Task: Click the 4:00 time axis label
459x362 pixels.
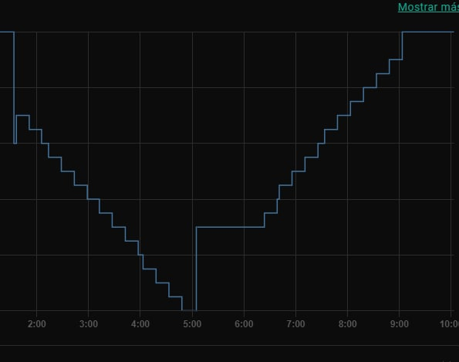Action: 140,324
